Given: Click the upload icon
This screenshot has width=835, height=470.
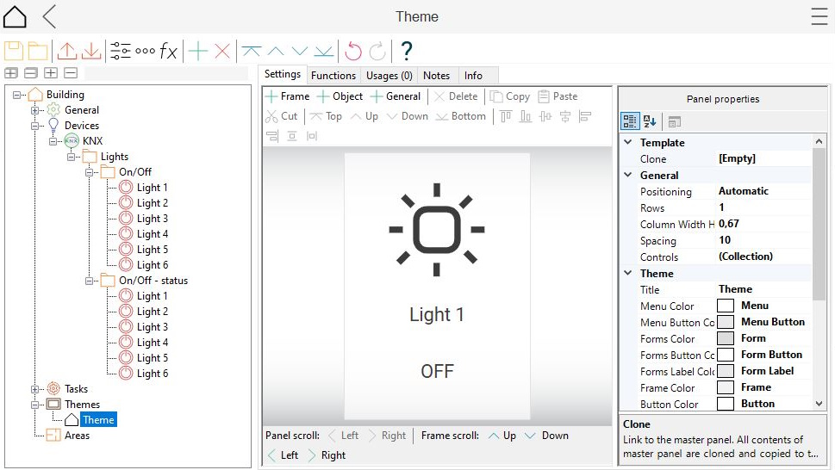Looking at the screenshot, I should [67, 51].
